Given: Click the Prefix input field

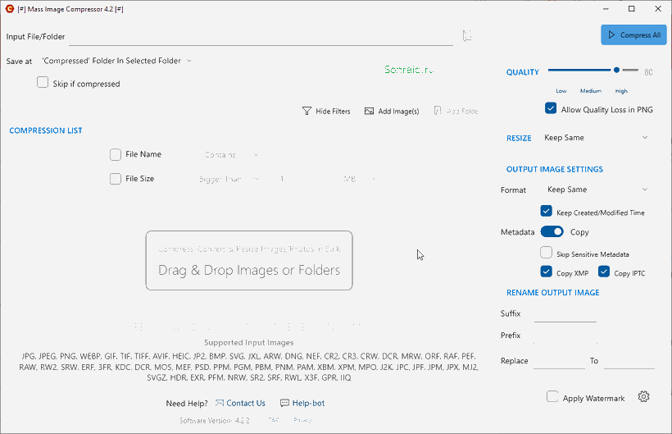Looking at the screenshot, I should [565, 336].
